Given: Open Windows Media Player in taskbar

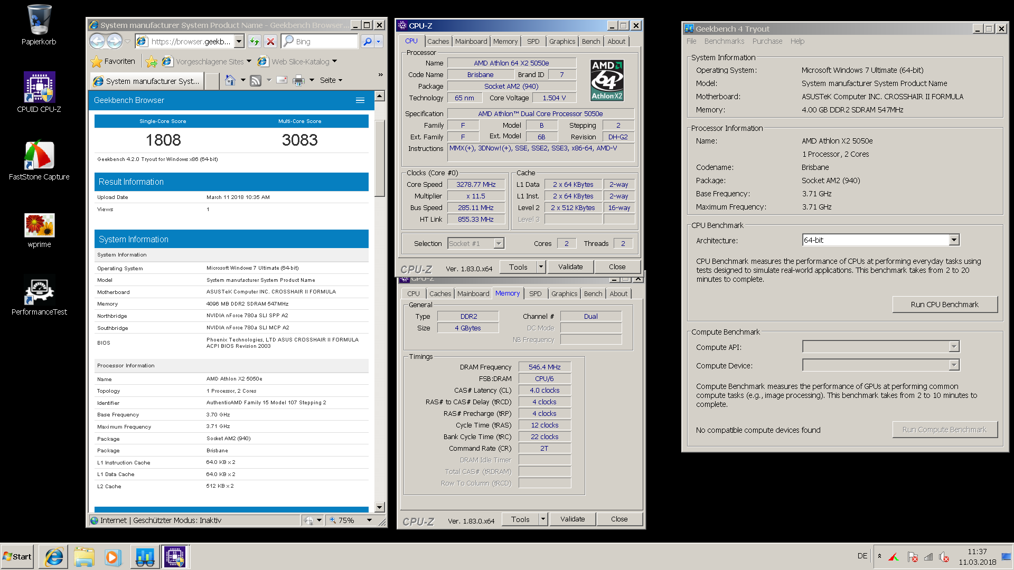Looking at the screenshot, I should click(x=113, y=557).
